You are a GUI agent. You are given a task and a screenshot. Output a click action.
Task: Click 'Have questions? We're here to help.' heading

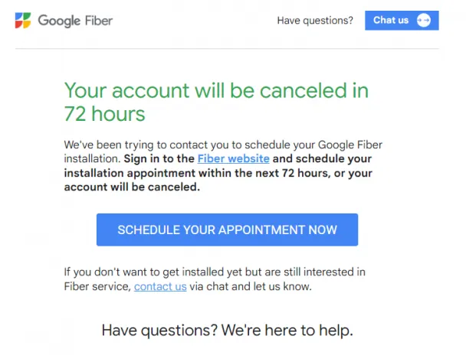(228, 330)
